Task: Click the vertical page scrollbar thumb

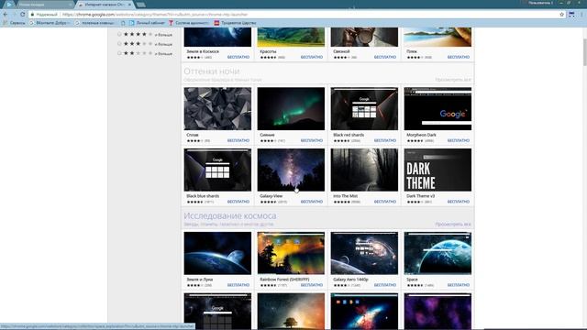Action: click(x=585, y=51)
